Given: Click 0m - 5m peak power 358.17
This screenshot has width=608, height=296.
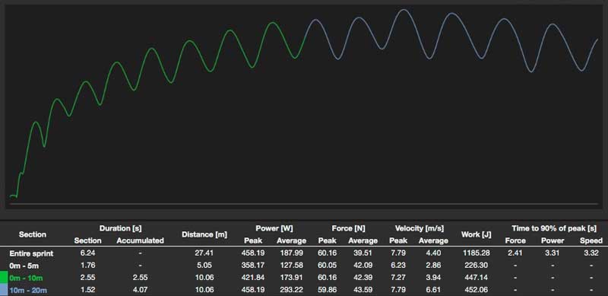Looking at the screenshot, I should coord(252,266).
